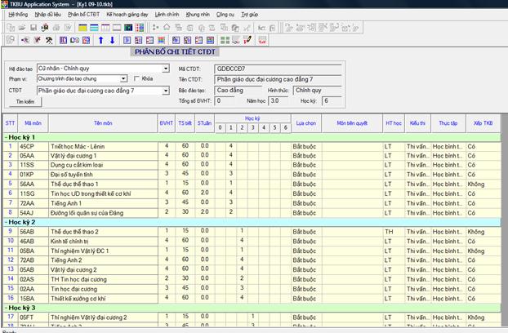
Task: Toggle the Khóa checkbox
Action: (x=138, y=79)
